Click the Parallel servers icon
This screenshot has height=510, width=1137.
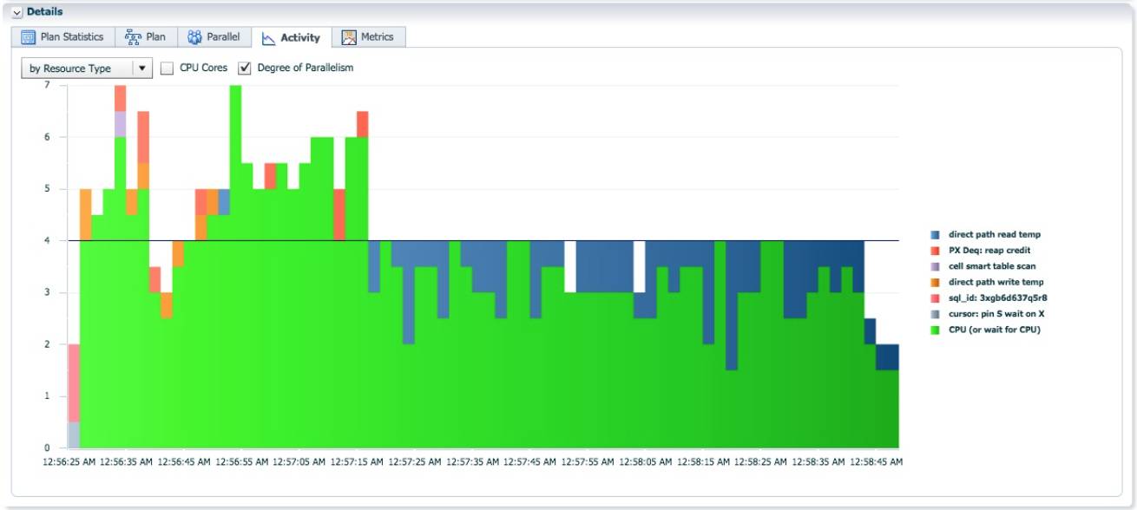click(194, 37)
